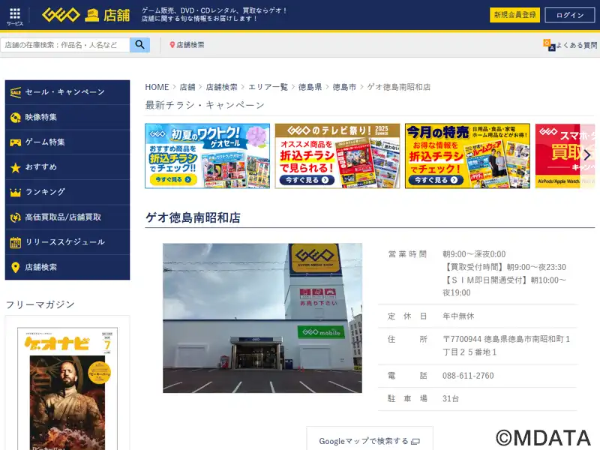The width and height of the screenshot is (600, 450).
Task: Click the store exterior photo
Action: pos(262,318)
